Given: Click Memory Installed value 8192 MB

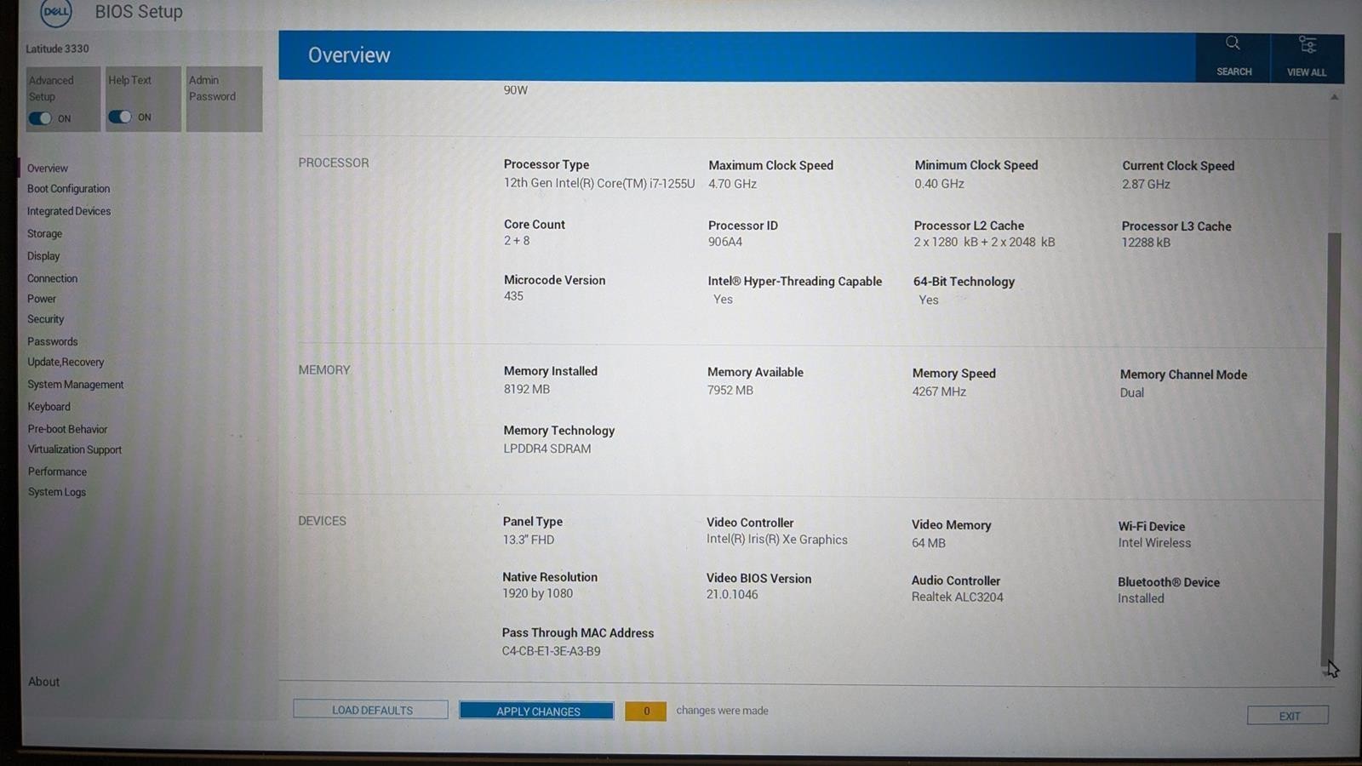Looking at the screenshot, I should click(x=527, y=389).
